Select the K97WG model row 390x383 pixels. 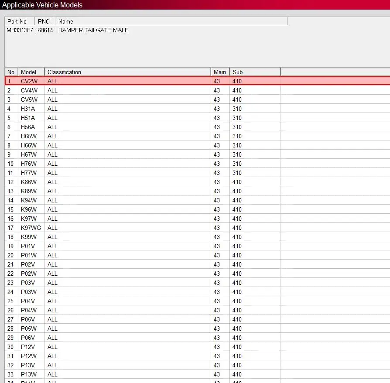point(198,228)
